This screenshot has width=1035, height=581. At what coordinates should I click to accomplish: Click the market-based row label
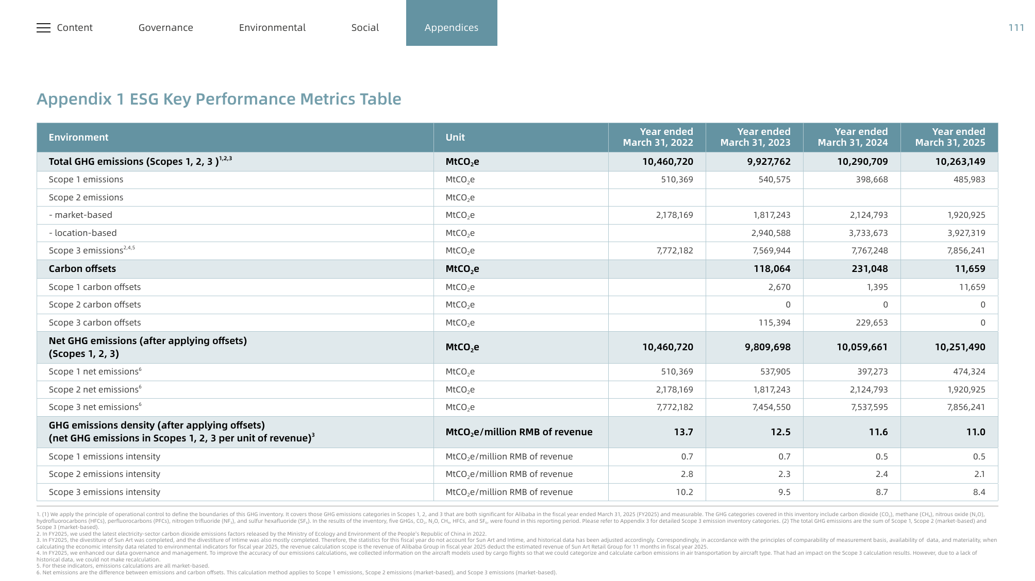coord(80,215)
